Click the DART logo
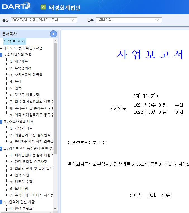This screenshot has height=213, width=189. click(16, 6)
